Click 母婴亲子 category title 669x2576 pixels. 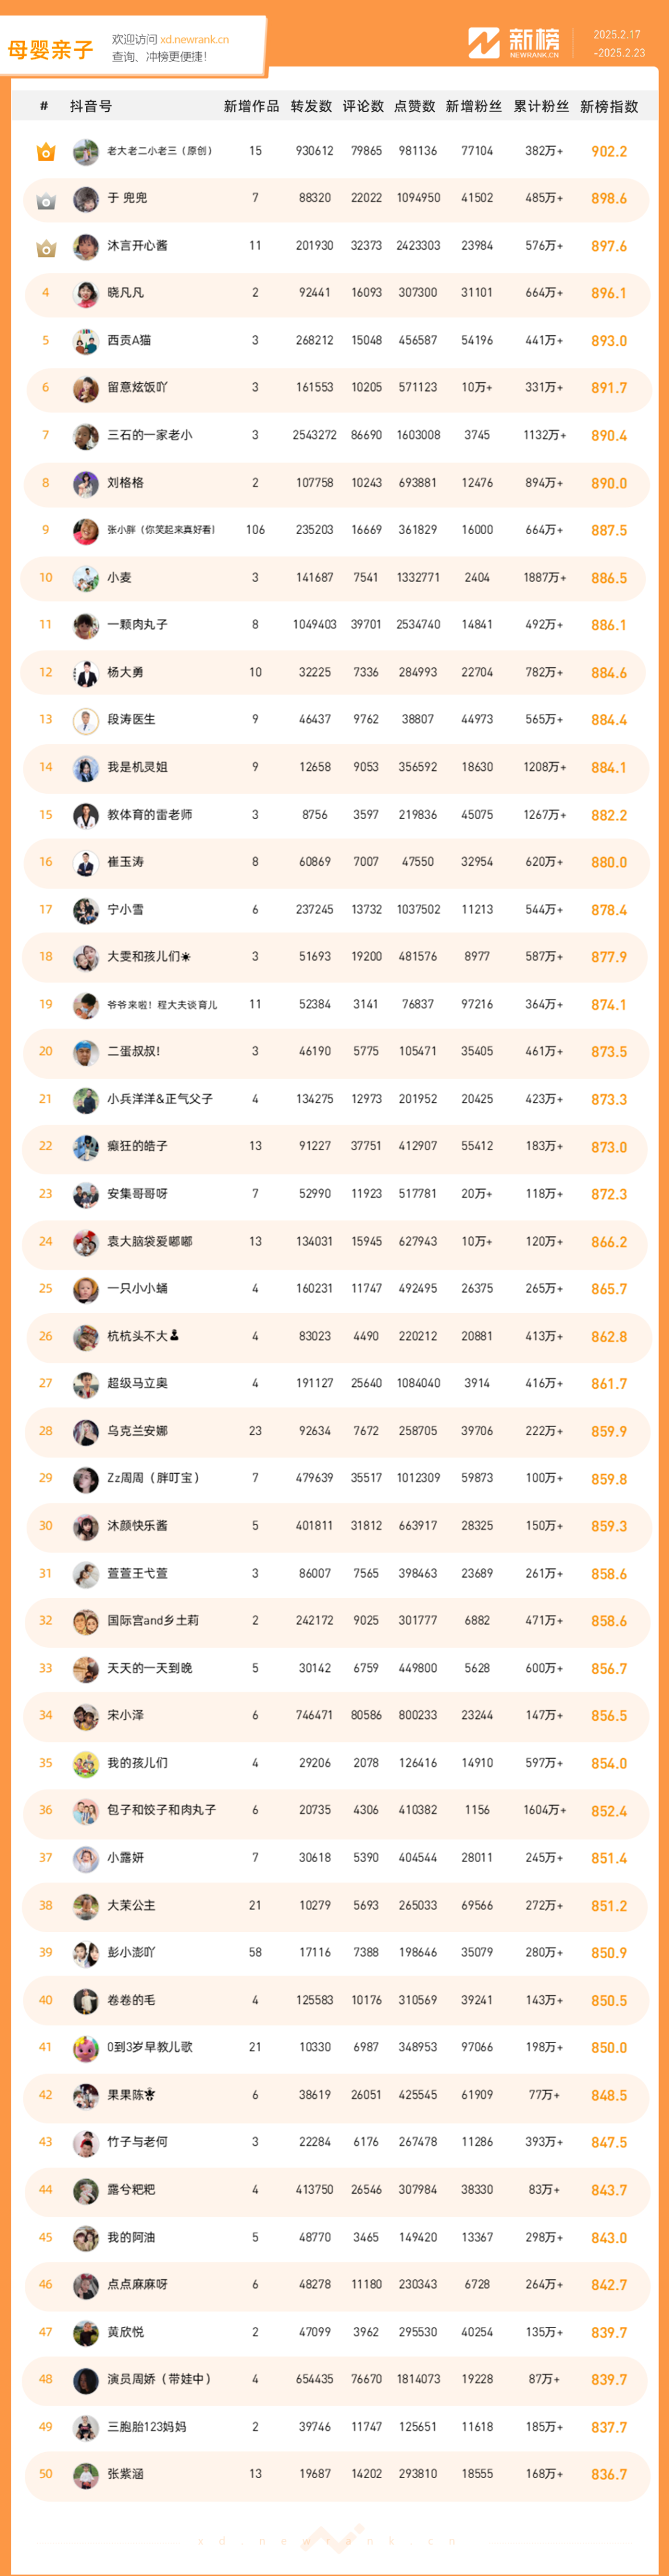click(50, 50)
